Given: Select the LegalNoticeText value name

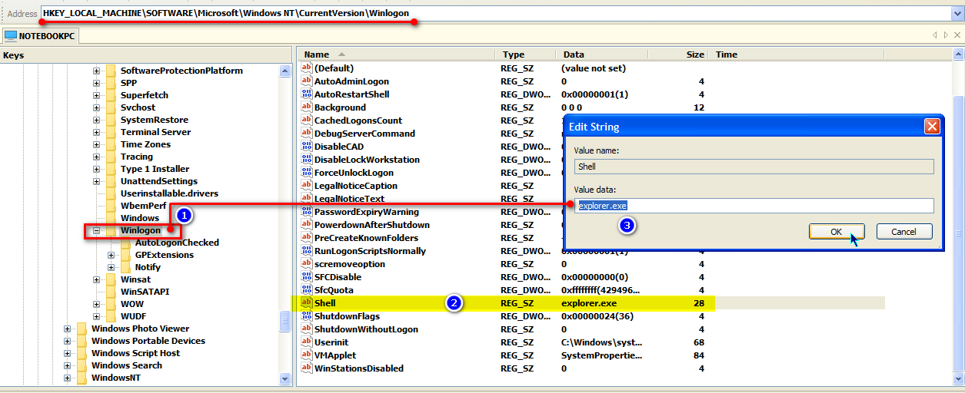Looking at the screenshot, I should click(x=349, y=199).
